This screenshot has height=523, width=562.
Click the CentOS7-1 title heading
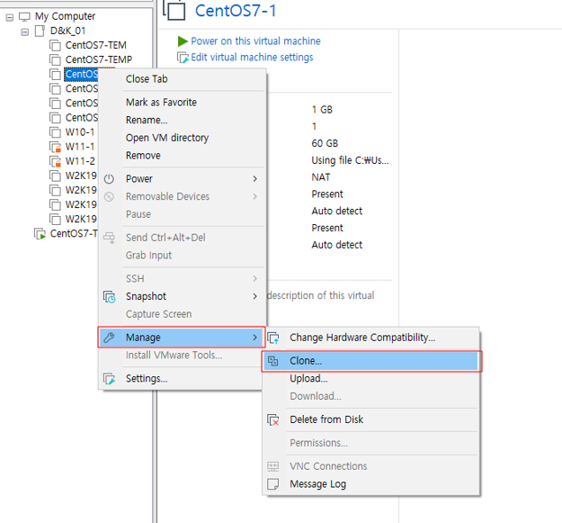click(x=236, y=11)
